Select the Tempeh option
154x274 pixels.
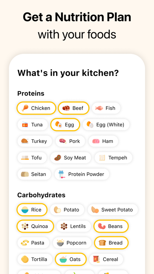114,157
